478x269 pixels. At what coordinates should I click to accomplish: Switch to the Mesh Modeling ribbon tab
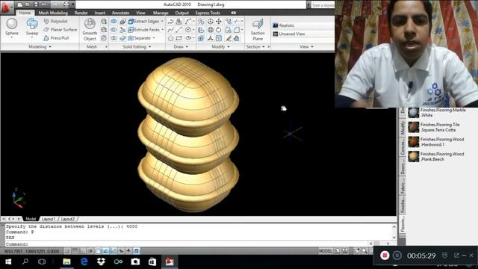(x=53, y=13)
